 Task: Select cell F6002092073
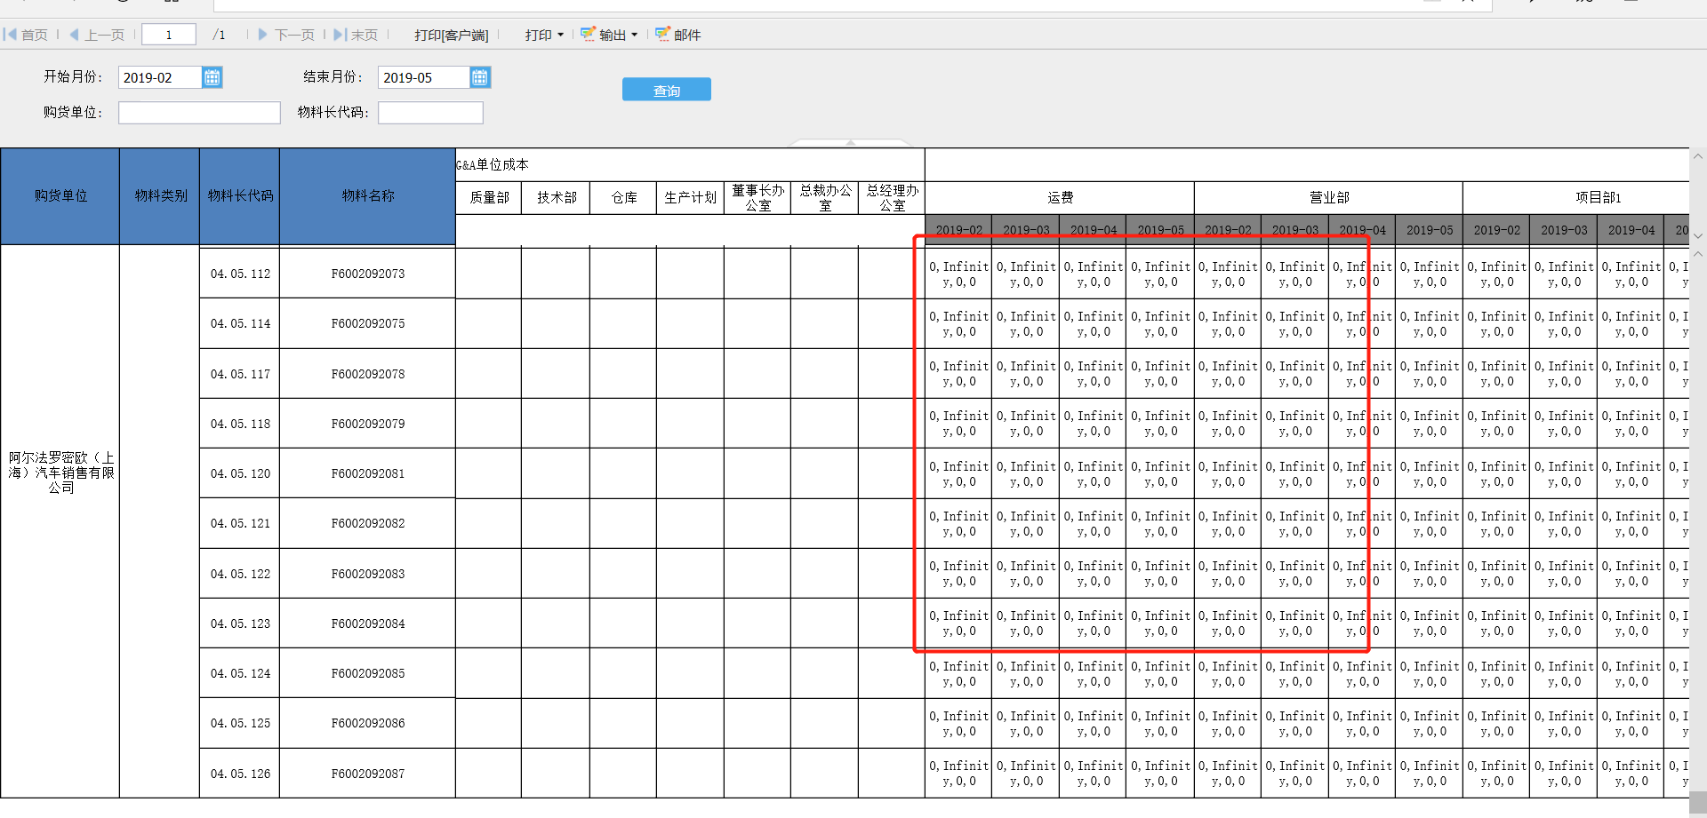(367, 274)
